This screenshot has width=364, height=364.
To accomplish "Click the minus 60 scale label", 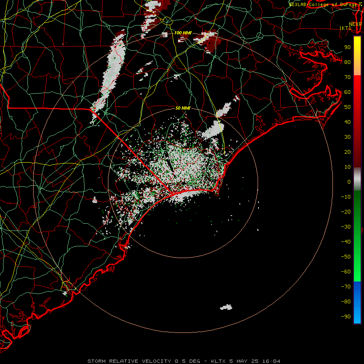I will coord(346,272).
